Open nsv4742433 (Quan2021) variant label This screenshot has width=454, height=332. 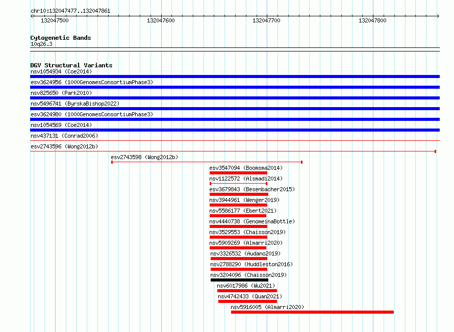click(250, 296)
